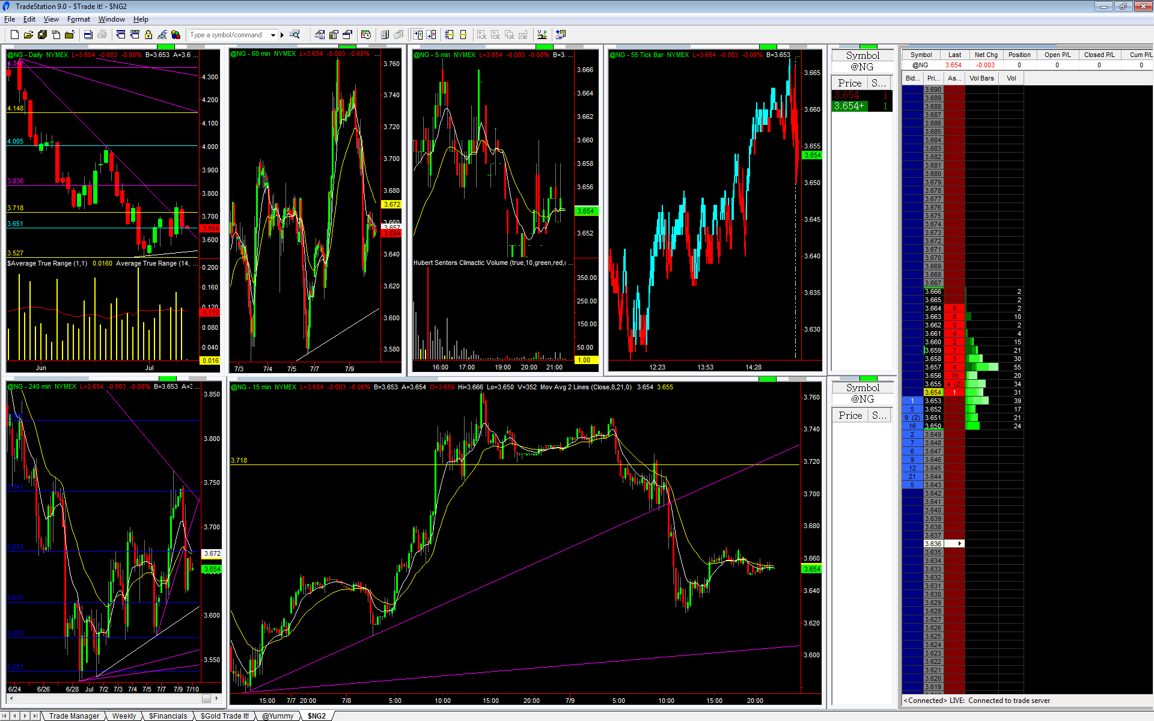The height and width of the screenshot is (721, 1154).
Task: Switch to the Weekly workspace tab
Action: tap(124, 716)
